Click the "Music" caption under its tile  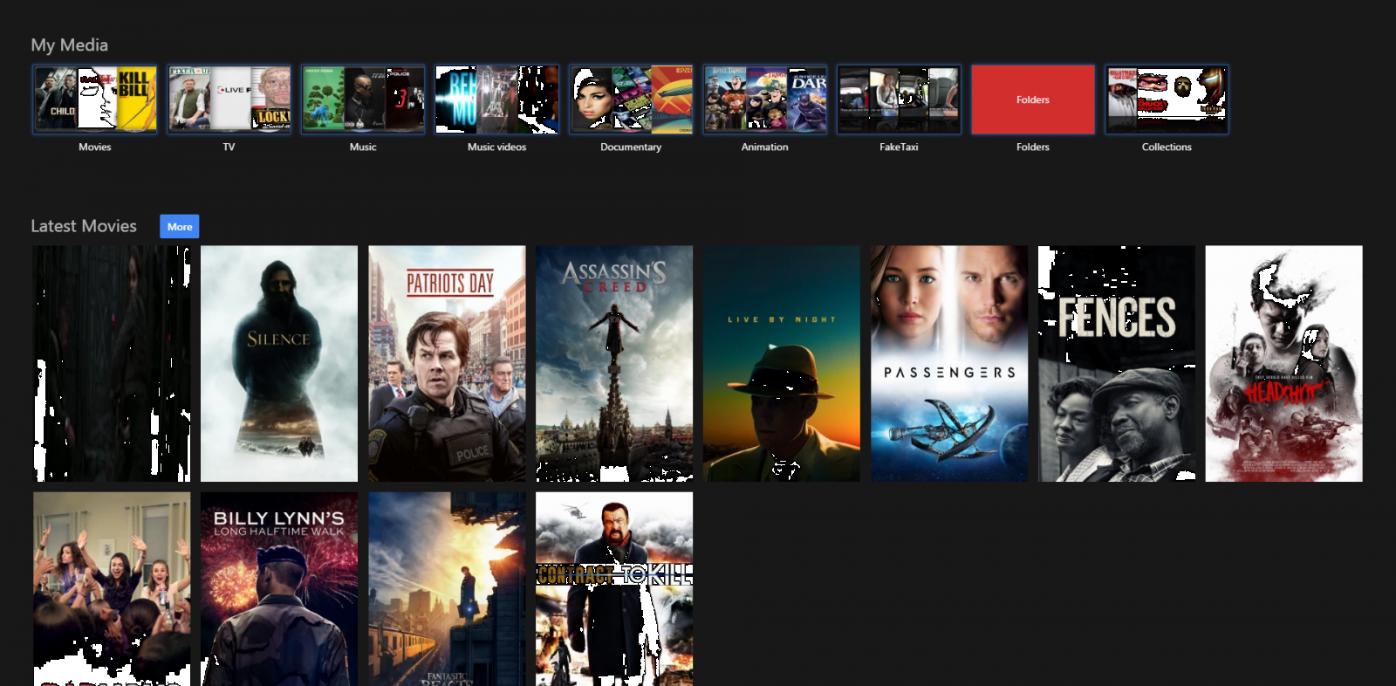363,147
